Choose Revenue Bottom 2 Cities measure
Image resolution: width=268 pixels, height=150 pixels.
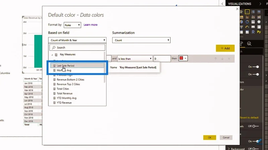click(x=70, y=80)
